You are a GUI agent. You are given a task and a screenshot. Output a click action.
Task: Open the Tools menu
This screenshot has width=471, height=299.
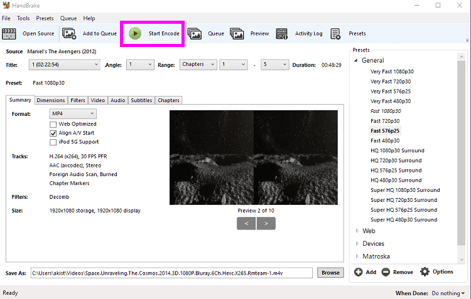[x=23, y=18]
